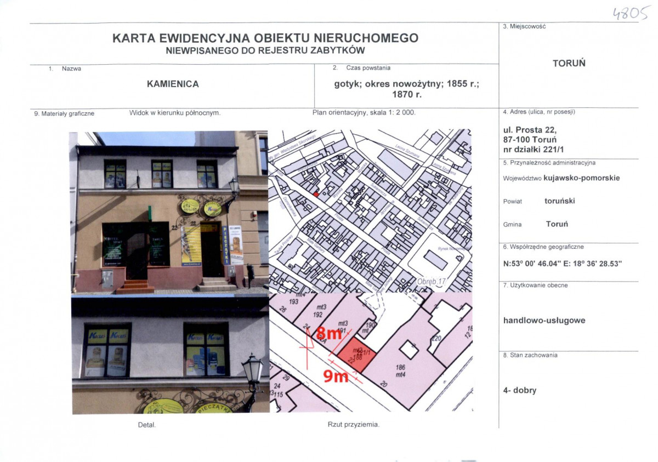Viewport: 658px width, 462px height.
Task: Click the "Detal." photo caption
Action: tap(147, 425)
